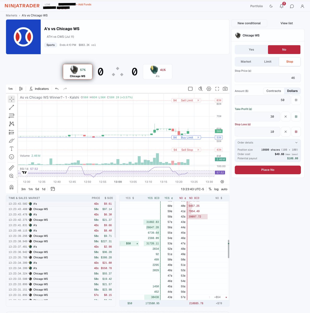Image resolution: width=310 pixels, height=313 pixels.
Task: Cancel the Sell Stop order line
Action: pos(198,150)
